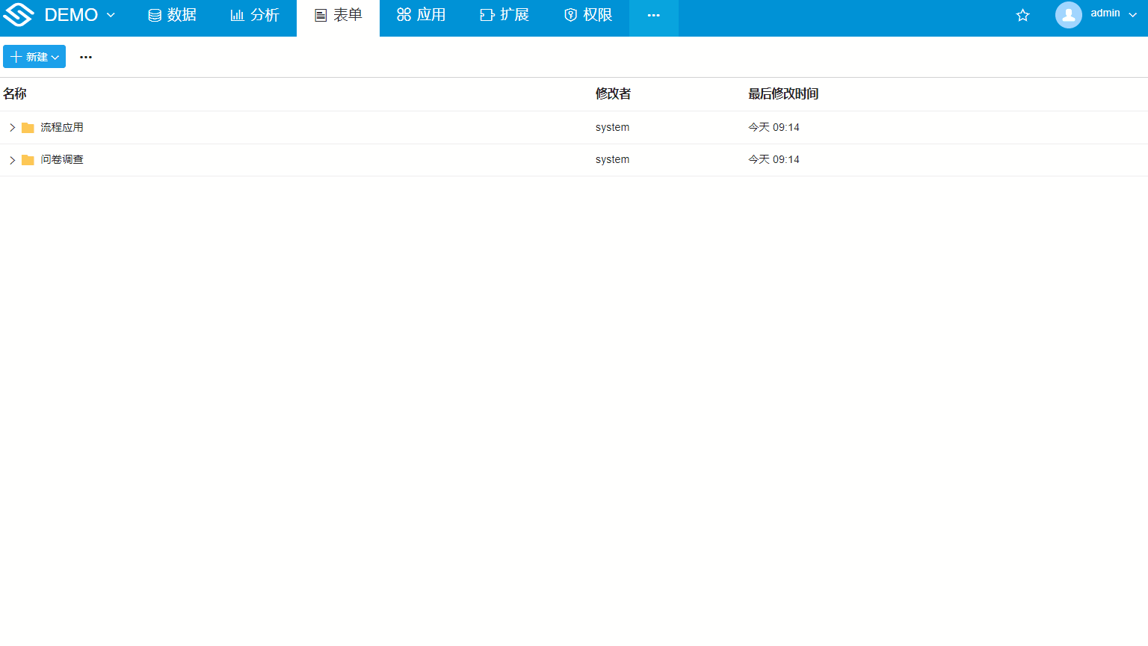Select the database icon beside 数据
Screen dimensions: 1148x646
154,14
